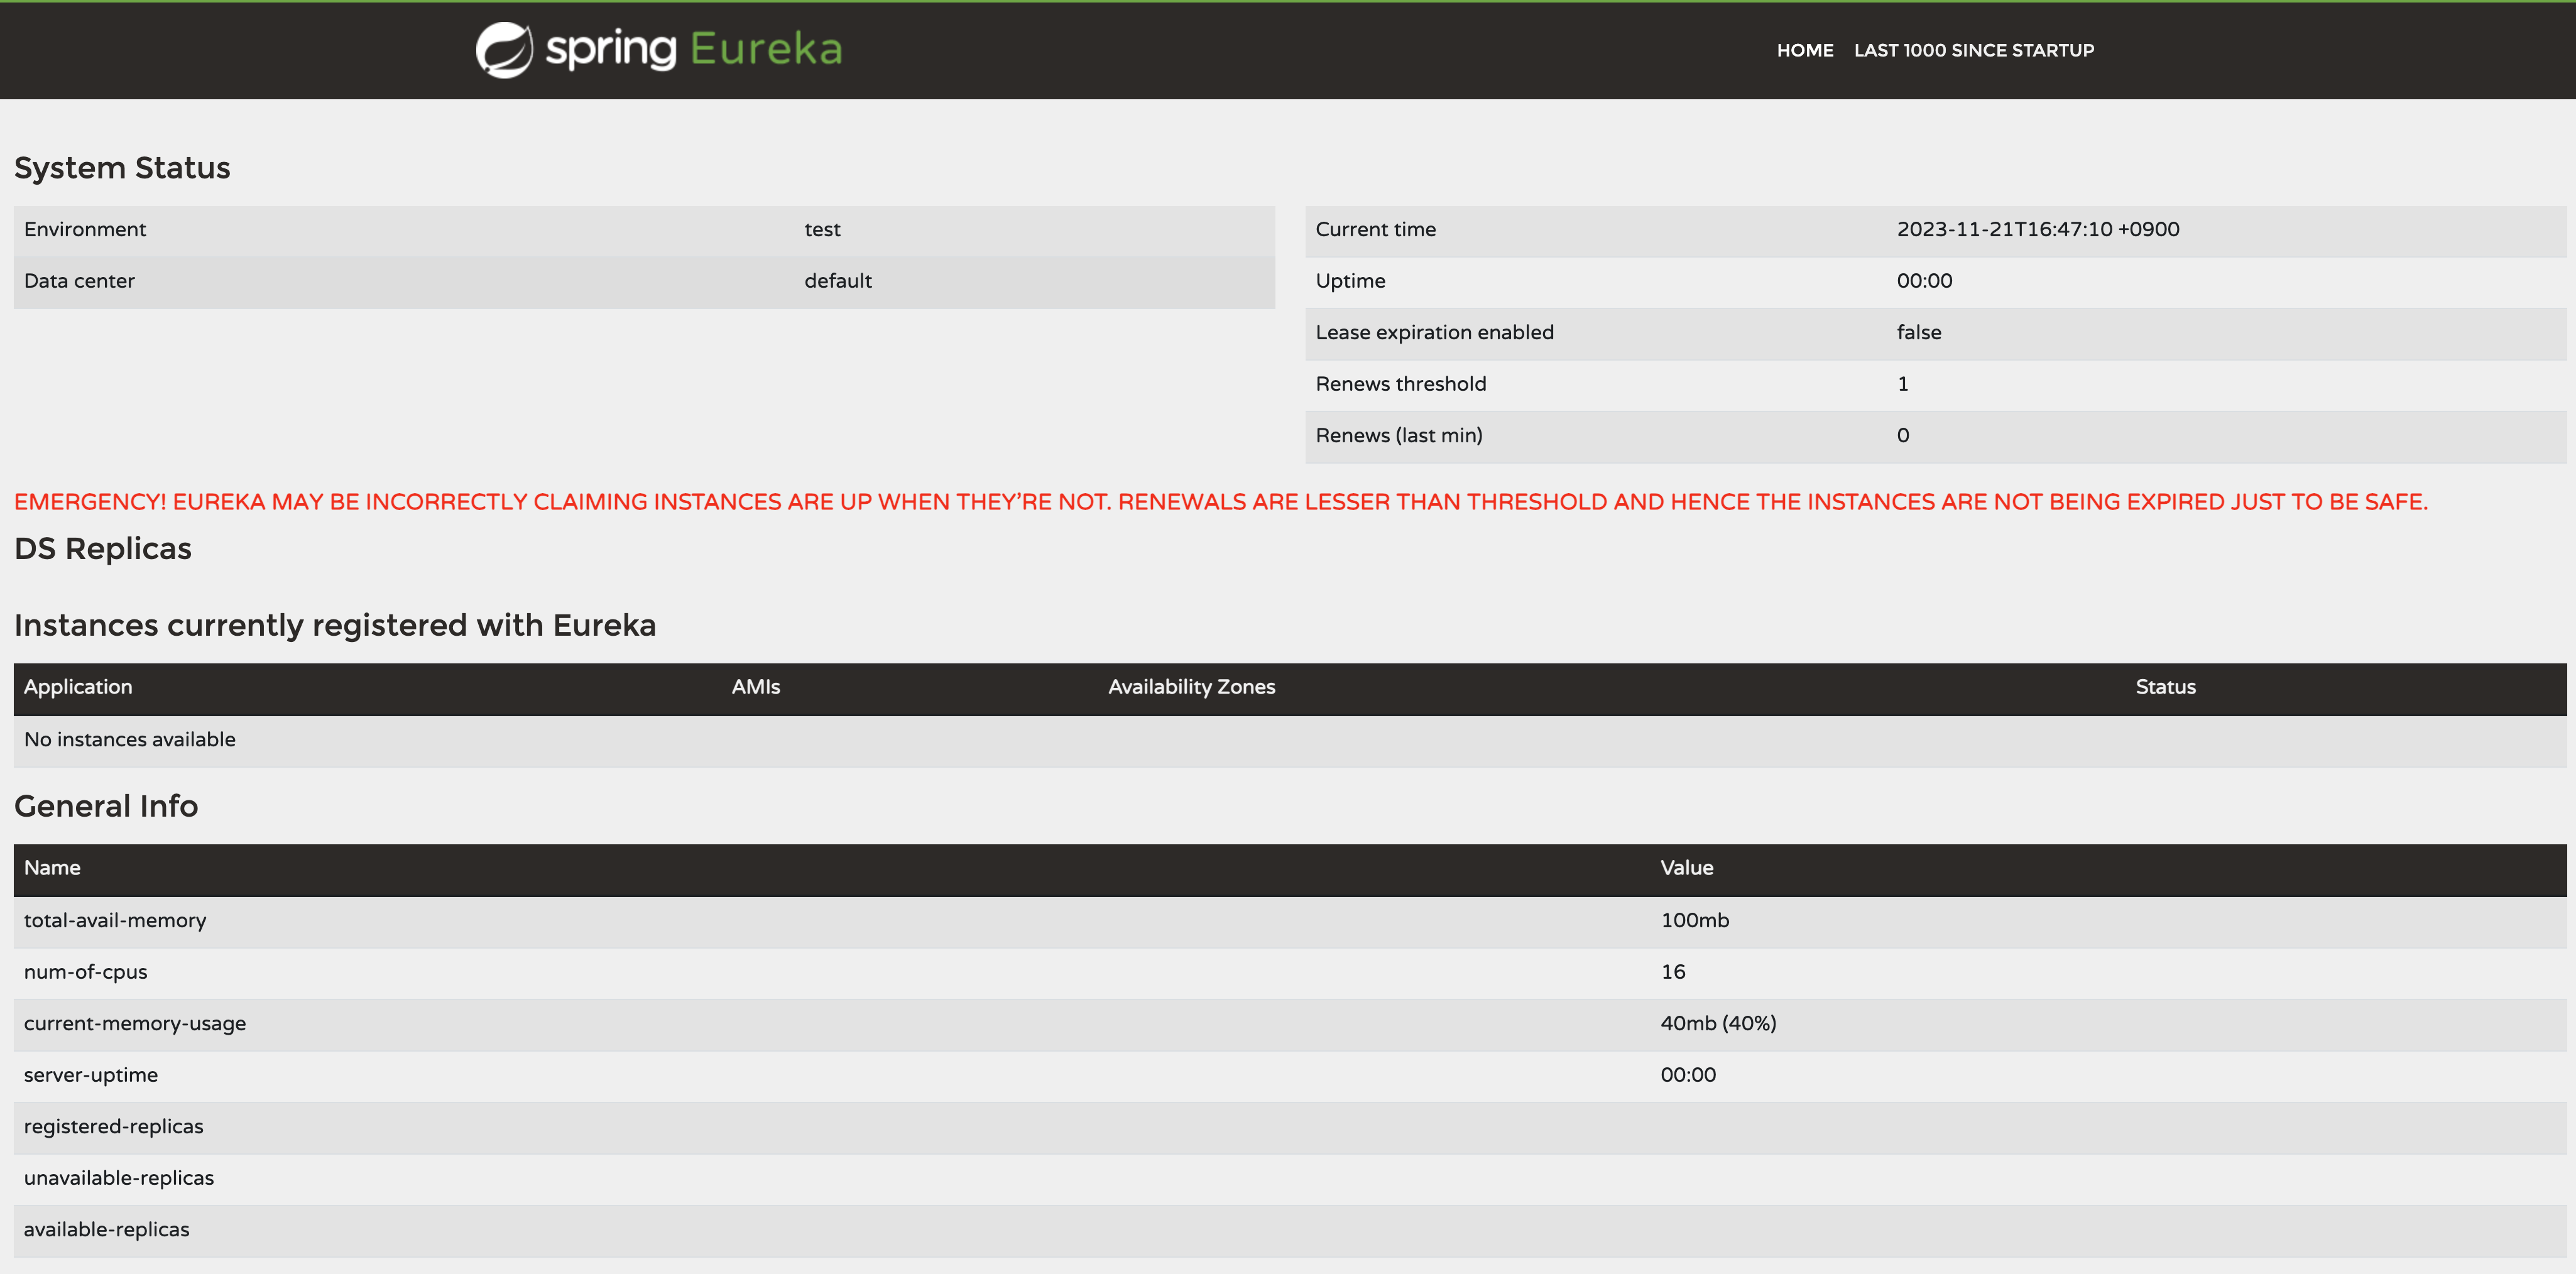Click the data center value 'default'

(x=838, y=281)
